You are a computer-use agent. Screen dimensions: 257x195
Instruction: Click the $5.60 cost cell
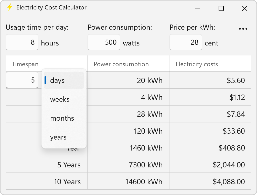click(236, 81)
